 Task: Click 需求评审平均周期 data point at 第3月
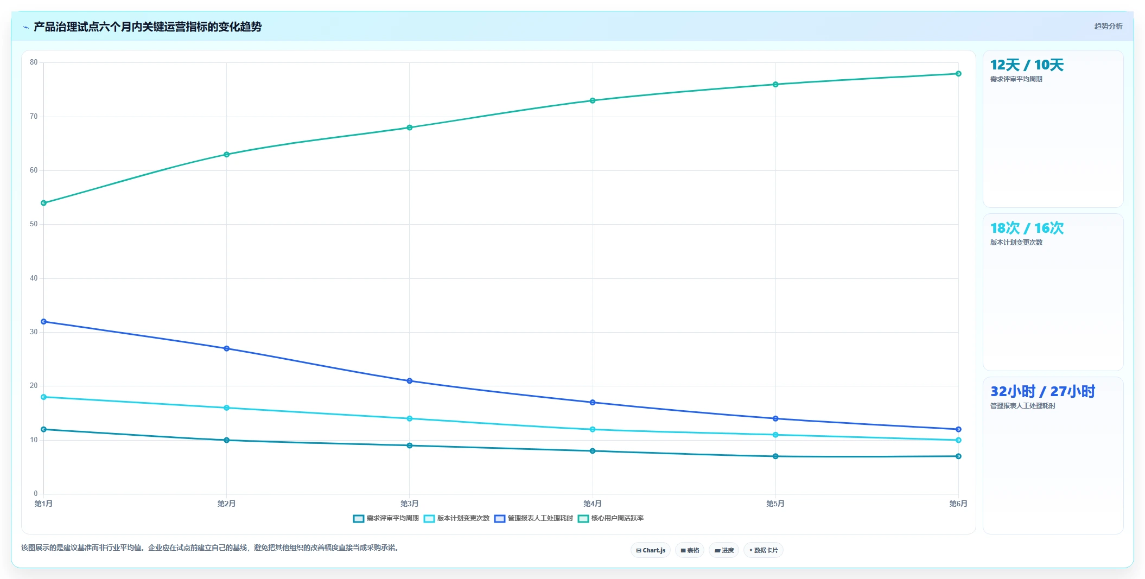point(410,446)
